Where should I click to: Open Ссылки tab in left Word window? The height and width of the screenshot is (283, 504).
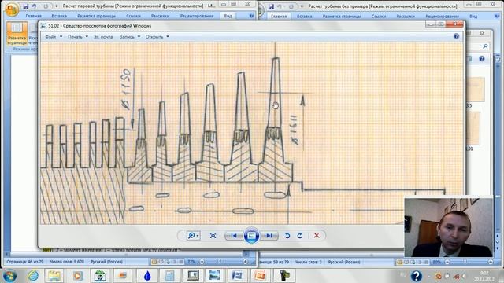133,16
